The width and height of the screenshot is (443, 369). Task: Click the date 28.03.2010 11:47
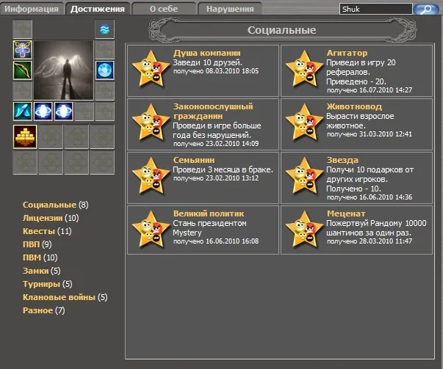click(x=386, y=241)
